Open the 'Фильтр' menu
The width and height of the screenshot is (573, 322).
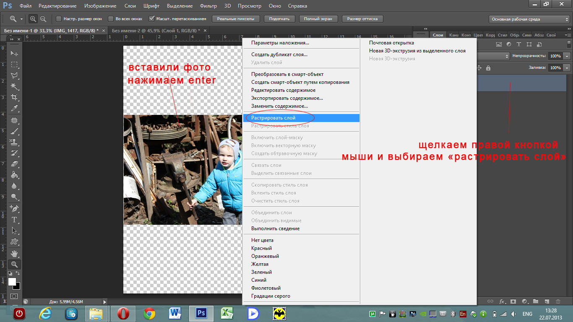[x=208, y=6]
